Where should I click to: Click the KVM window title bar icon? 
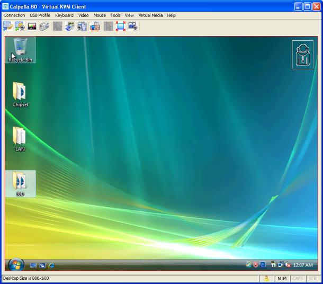[x=5, y=6]
